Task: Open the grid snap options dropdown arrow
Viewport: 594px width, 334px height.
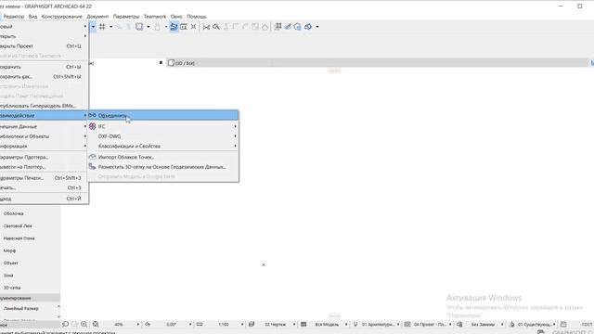Action: (x=111, y=27)
